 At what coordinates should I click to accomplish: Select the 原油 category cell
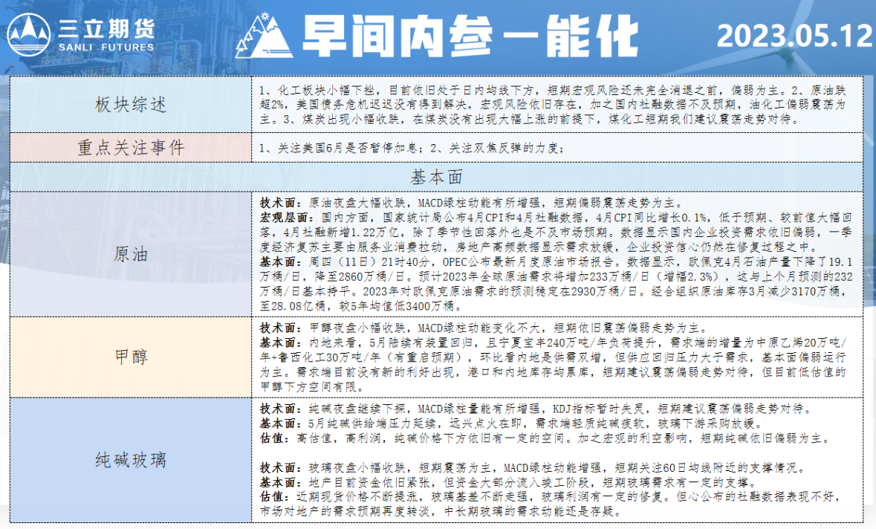point(131,254)
